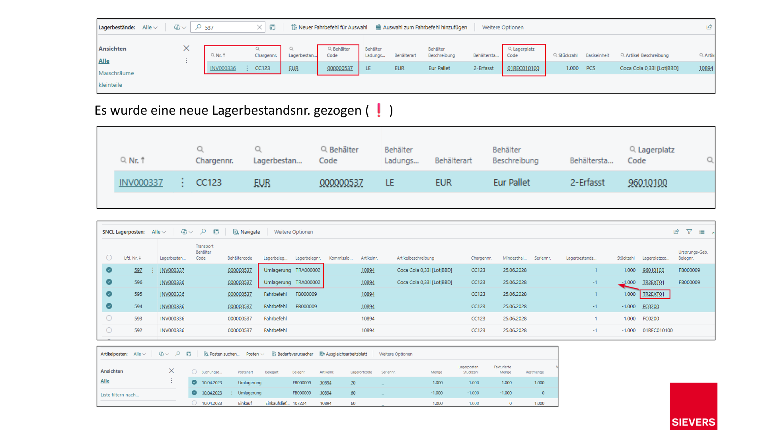This screenshot has height=430, width=764.
Task: Filter Lagerplatz Code column via magnifier in enlarged header
Action: click(632, 149)
